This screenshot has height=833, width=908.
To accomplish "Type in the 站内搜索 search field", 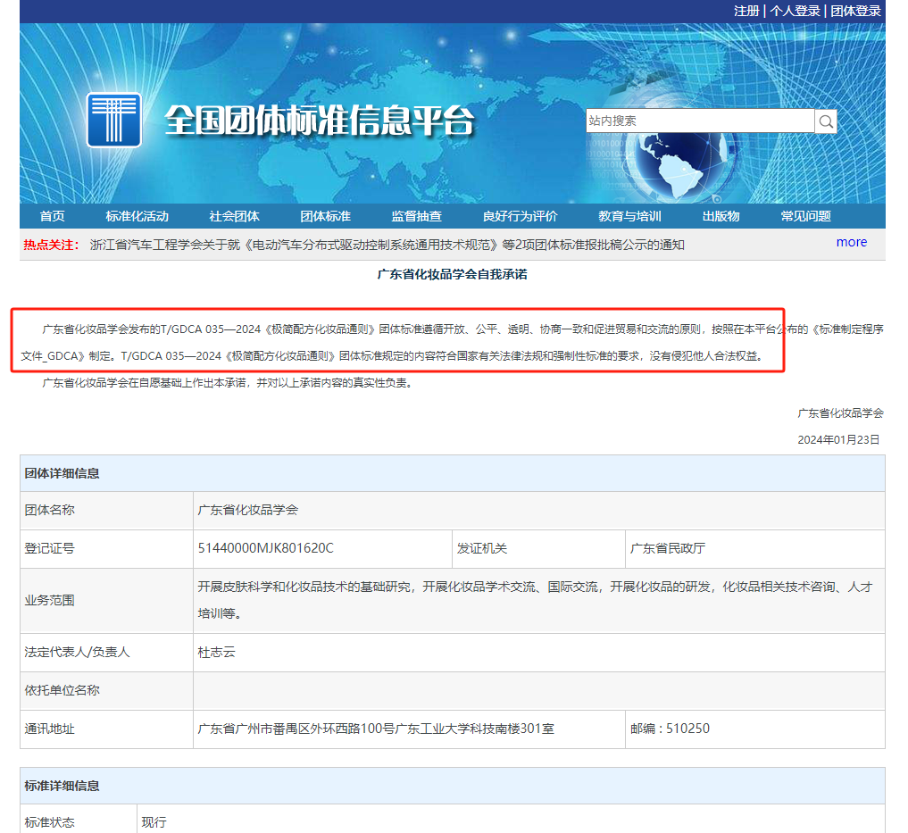I will [x=699, y=121].
